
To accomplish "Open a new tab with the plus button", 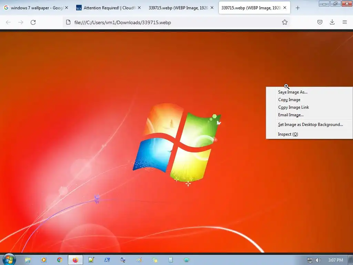I will 297,8.
